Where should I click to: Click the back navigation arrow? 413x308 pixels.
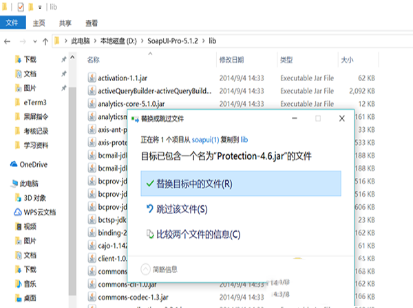pyautogui.click(x=8, y=41)
